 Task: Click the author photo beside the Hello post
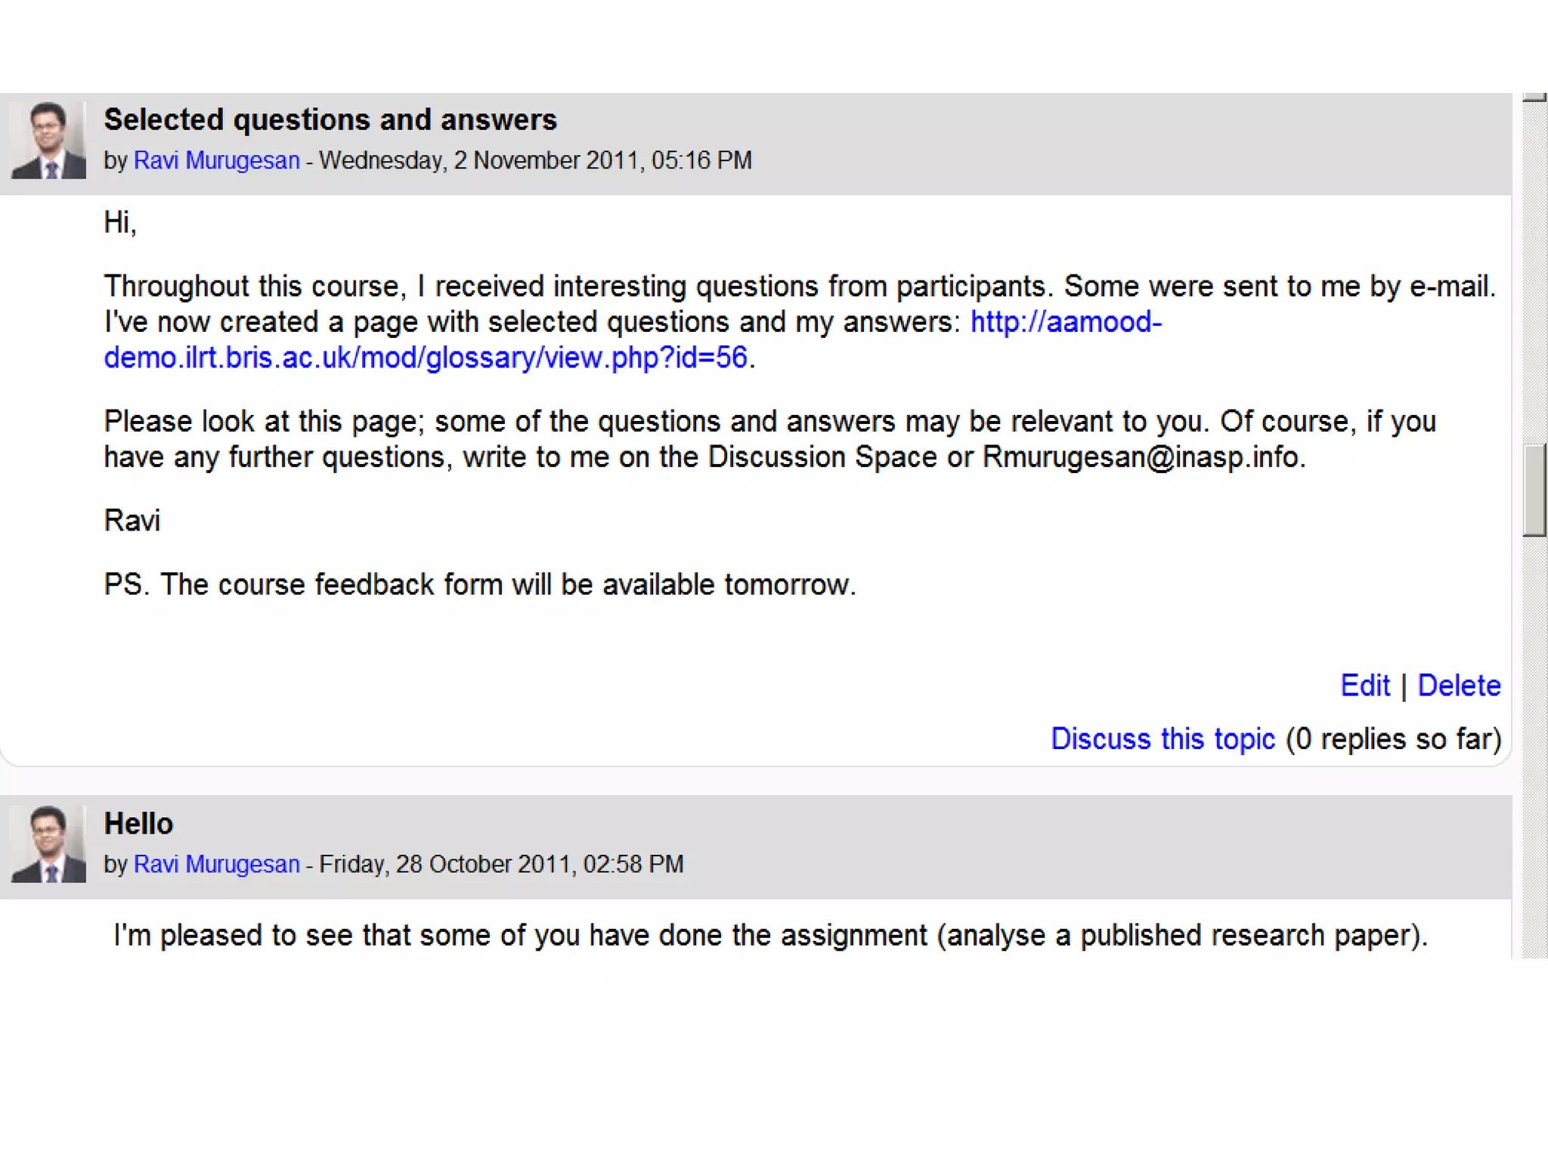(x=48, y=844)
